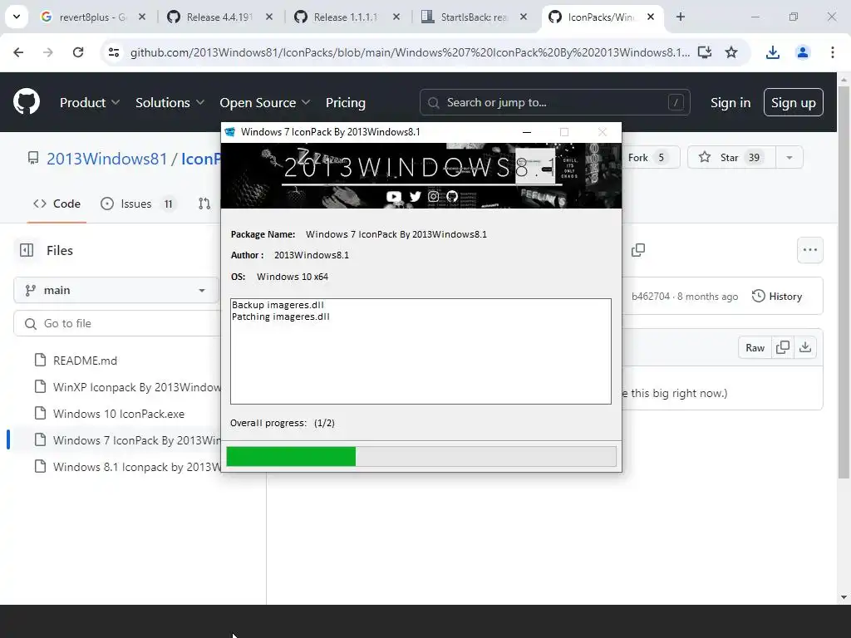Open the file History
The image size is (851, 638).
click(777, 297)
